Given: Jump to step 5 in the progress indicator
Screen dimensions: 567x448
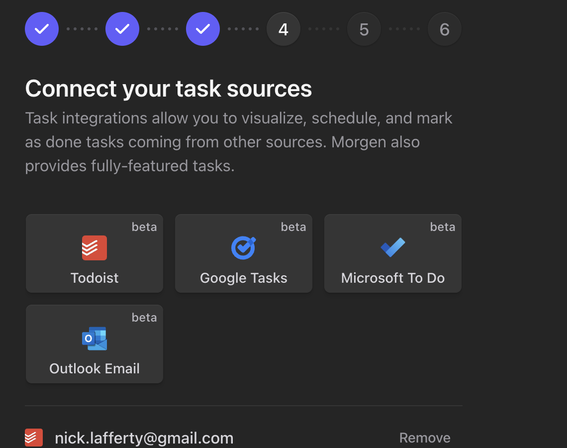Looking at the screenshot, I should click(x=364, y=29).
